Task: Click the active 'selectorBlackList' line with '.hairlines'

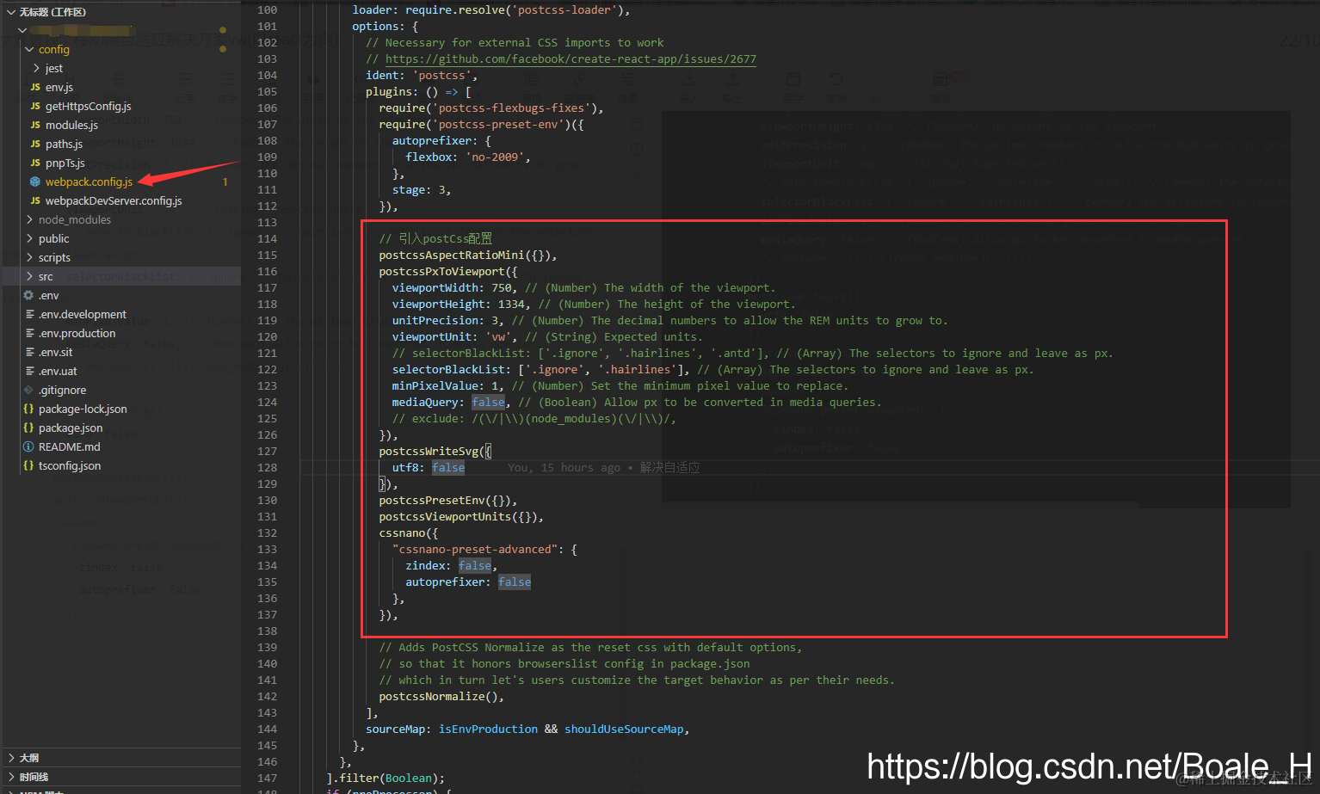Action: point(712,370)
